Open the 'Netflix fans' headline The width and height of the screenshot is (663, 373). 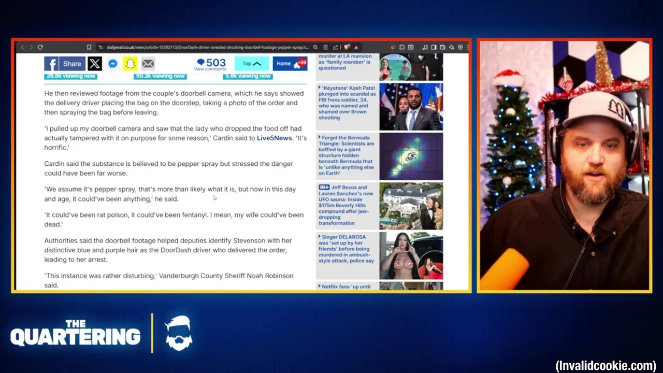(346, 286)
